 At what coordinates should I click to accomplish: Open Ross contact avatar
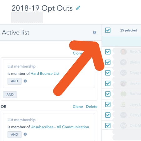[123, 52]
